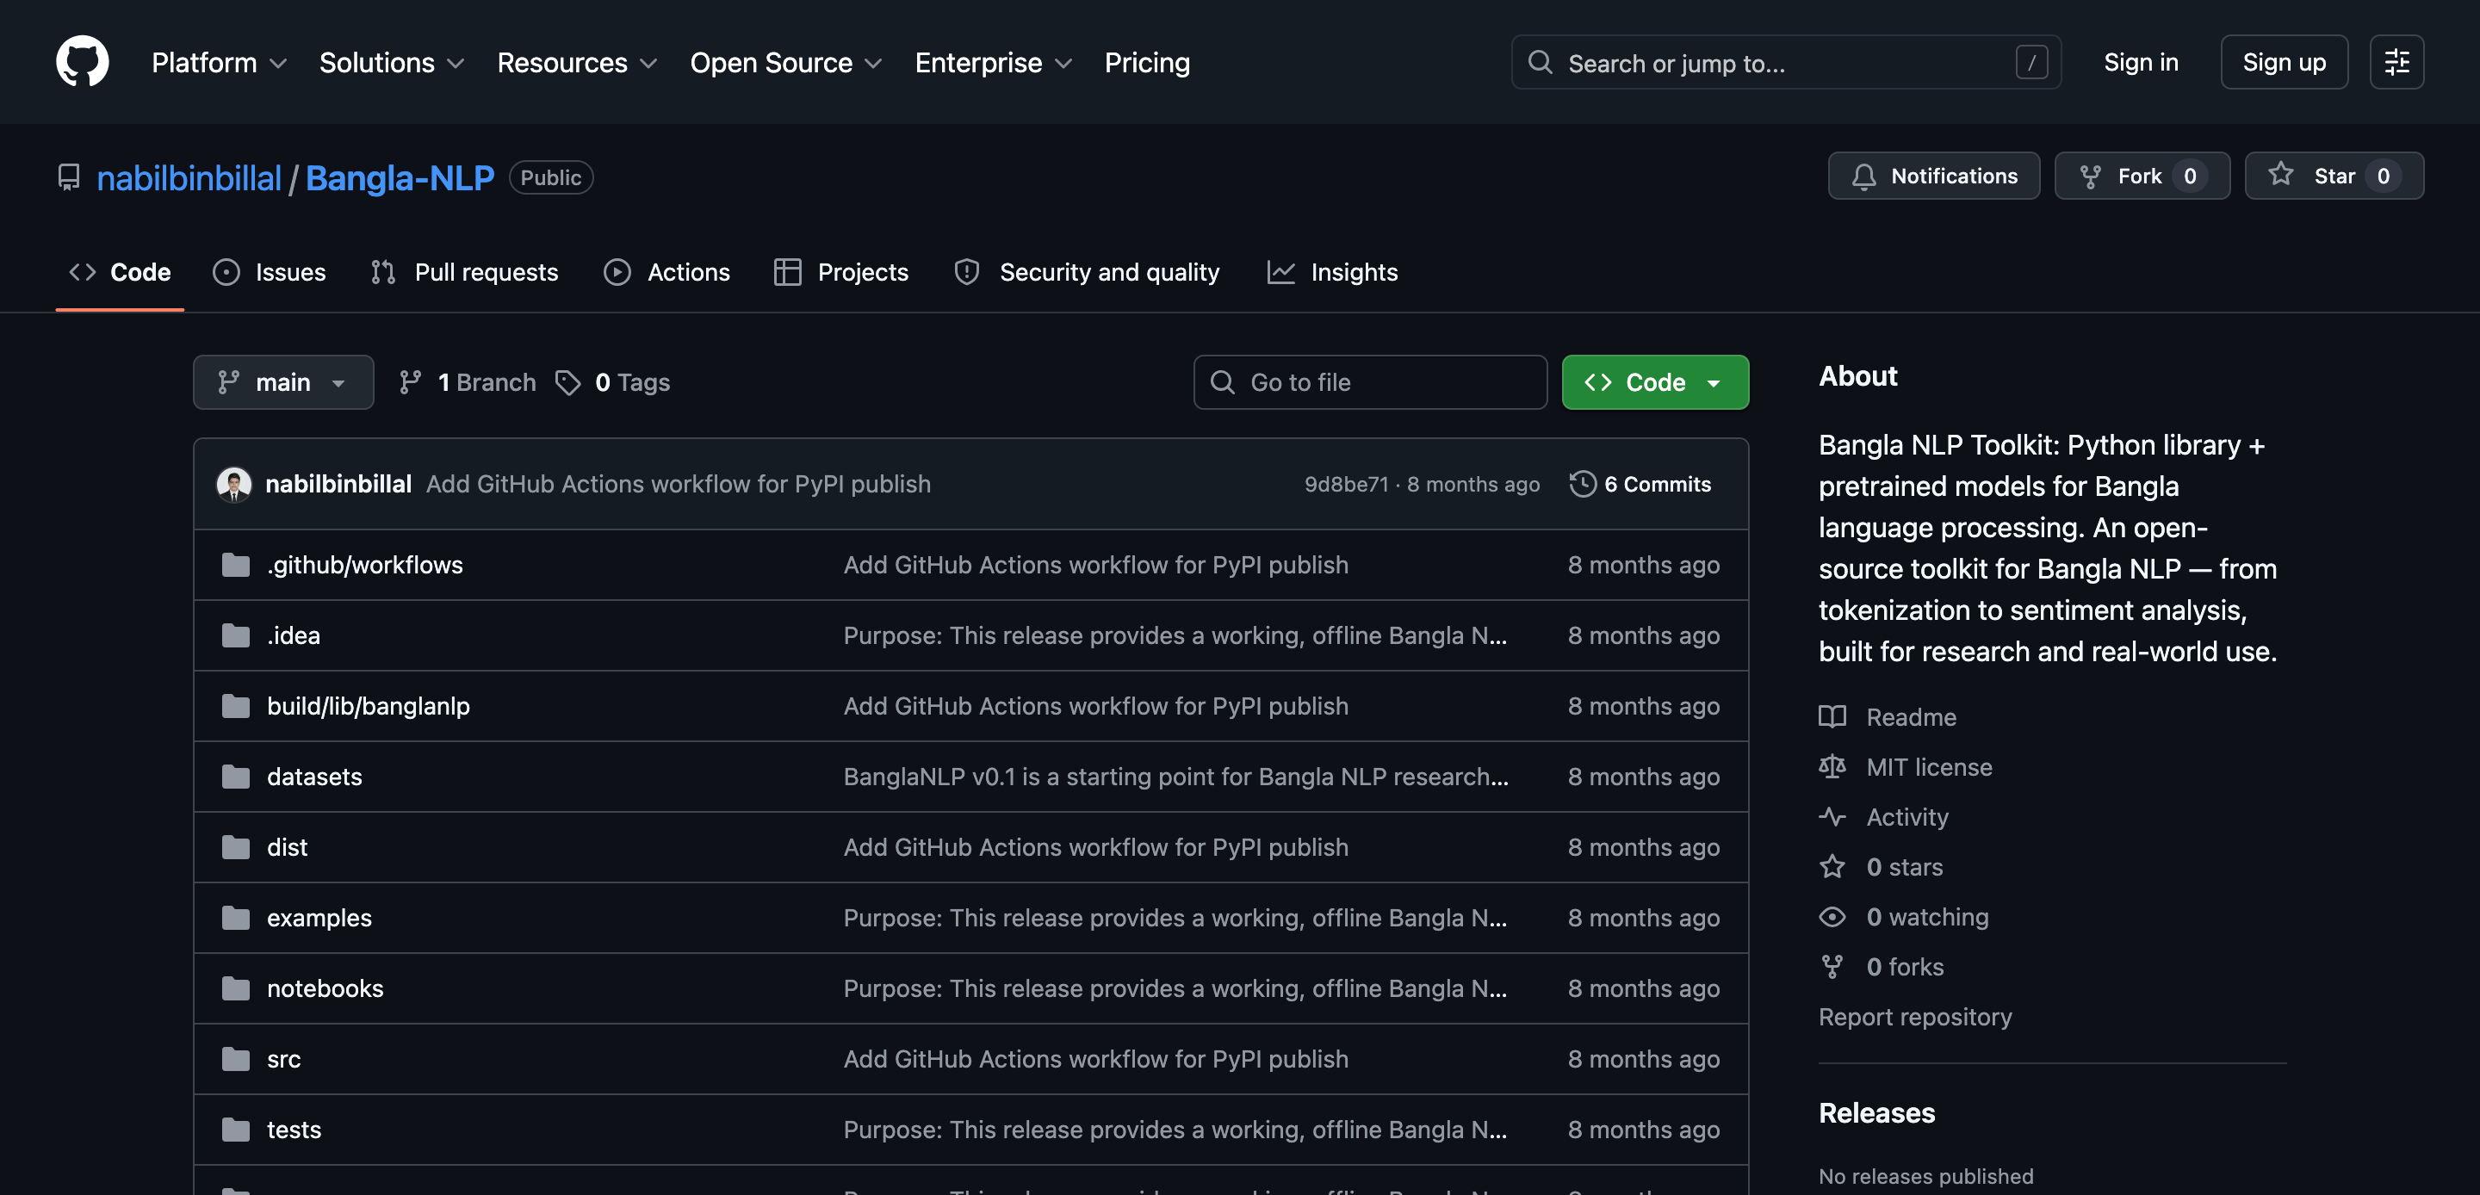This screenshot has width=2480, height=1195.
Task: Click the folder icon for tests
Action: point(236,1130)
